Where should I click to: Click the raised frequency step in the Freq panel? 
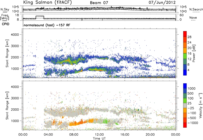coord(40,16)
